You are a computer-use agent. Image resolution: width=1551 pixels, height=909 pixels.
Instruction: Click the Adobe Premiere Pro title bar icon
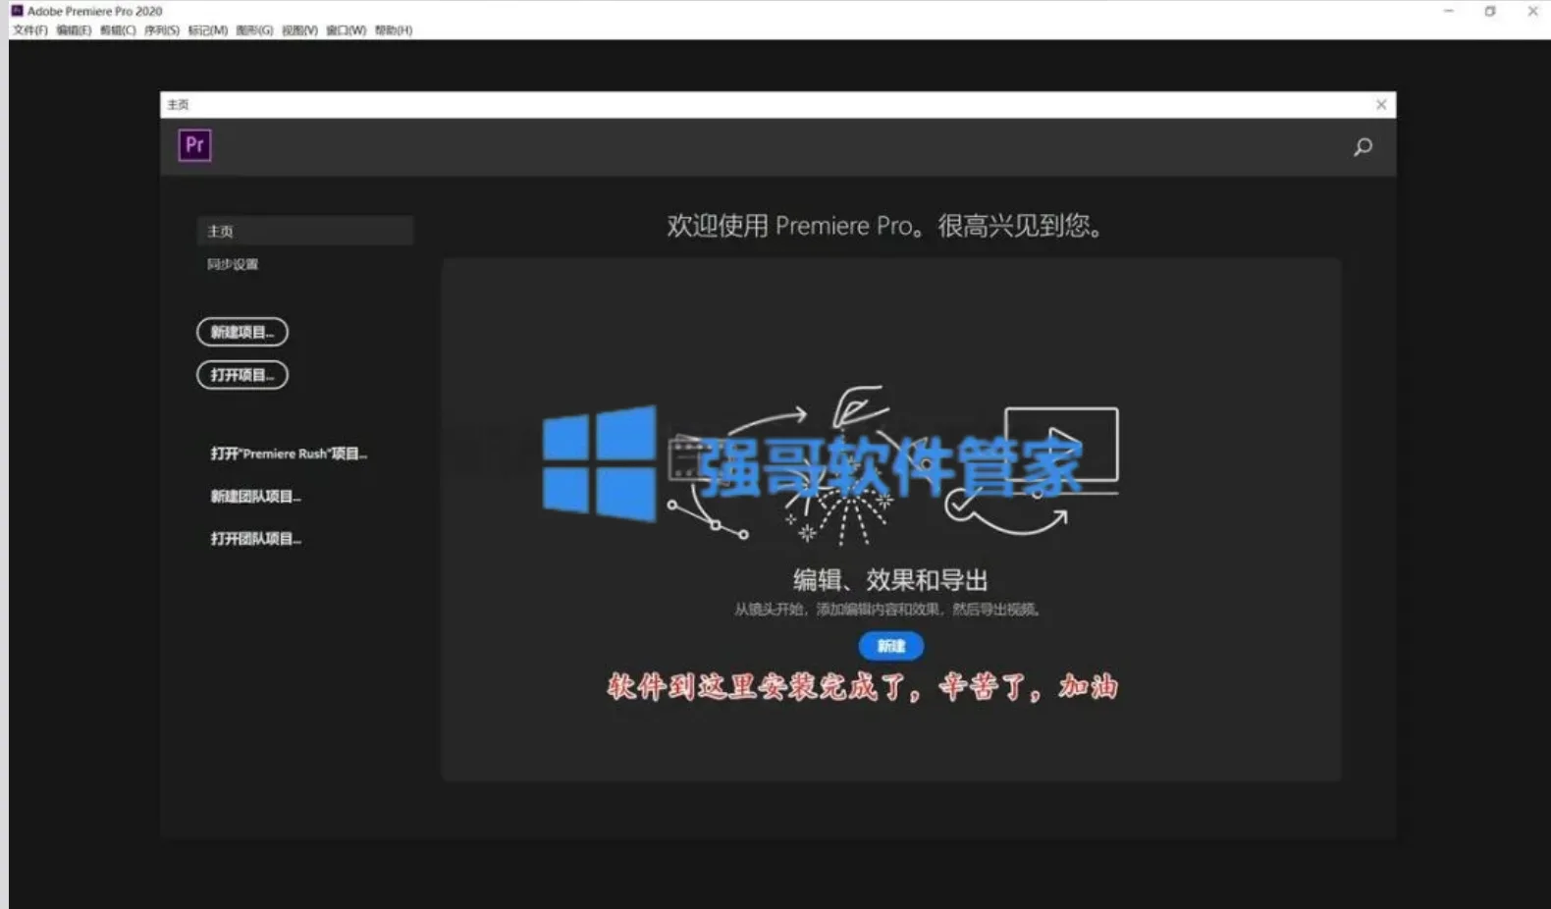click(x=17, y=11)
